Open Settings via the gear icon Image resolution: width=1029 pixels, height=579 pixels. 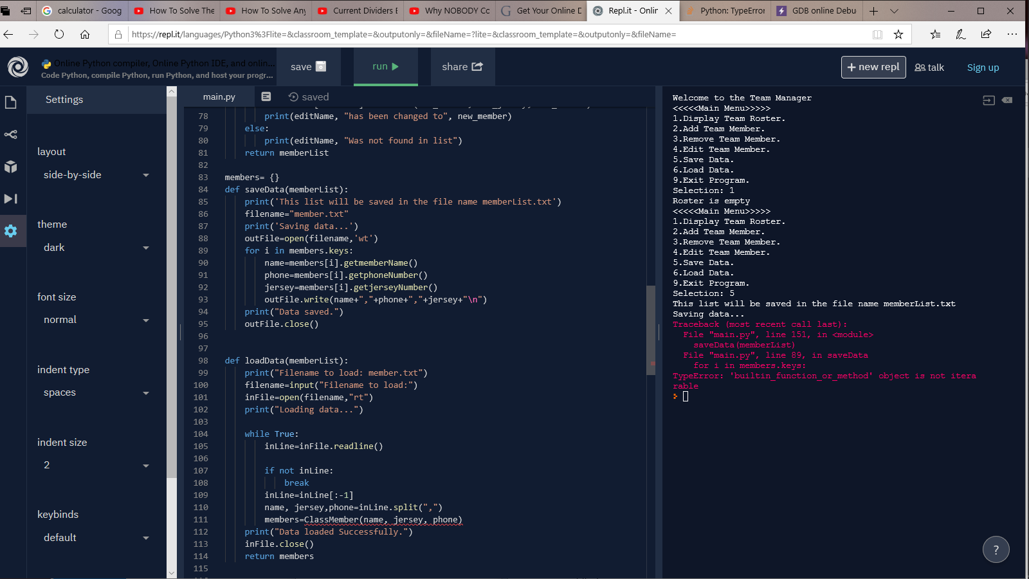(10, 231)
